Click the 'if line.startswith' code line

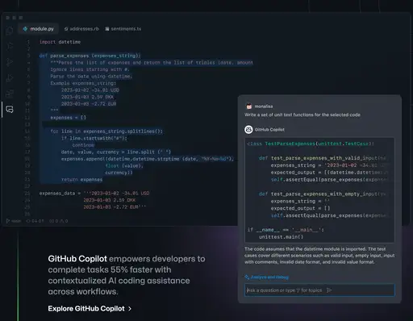pyautogui.click(x=94, y=138)
